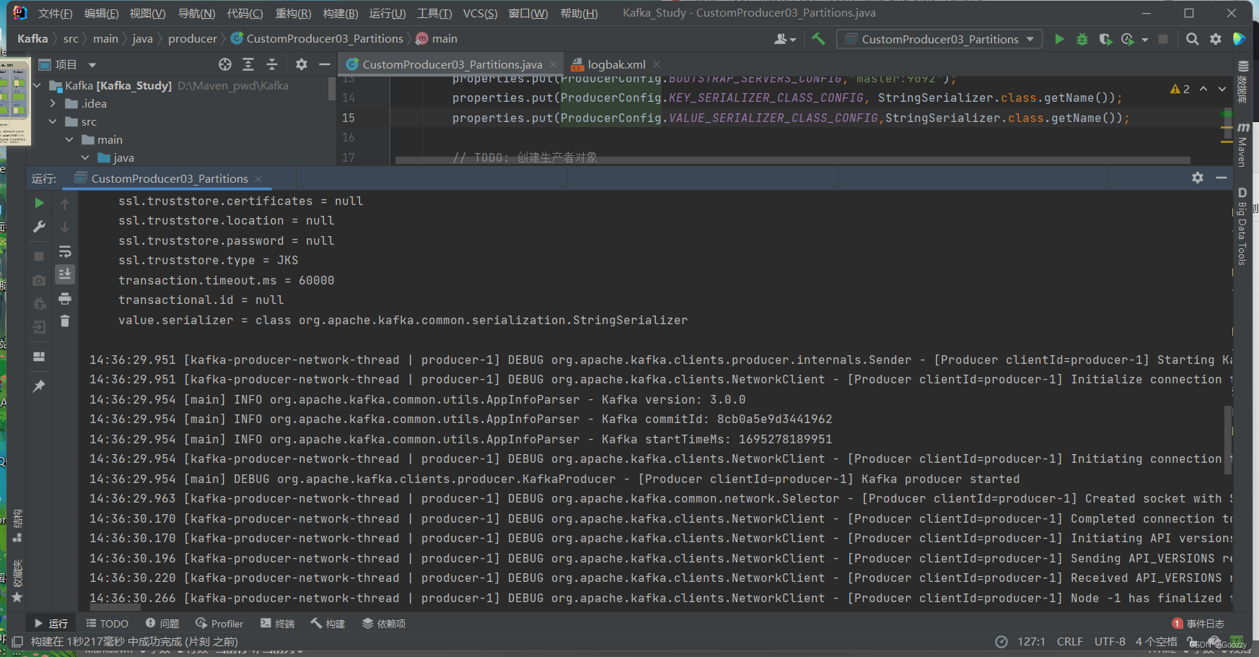This screenshot has height=657, width=1259.
Task: Open the 运行 tool window button
Action: 51,624
